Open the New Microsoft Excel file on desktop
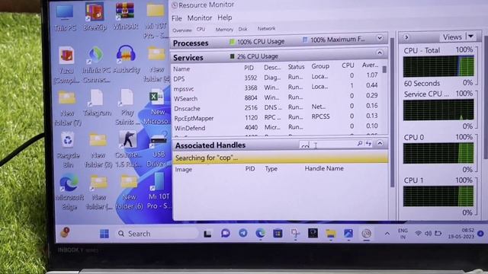 tap(157, 107)
